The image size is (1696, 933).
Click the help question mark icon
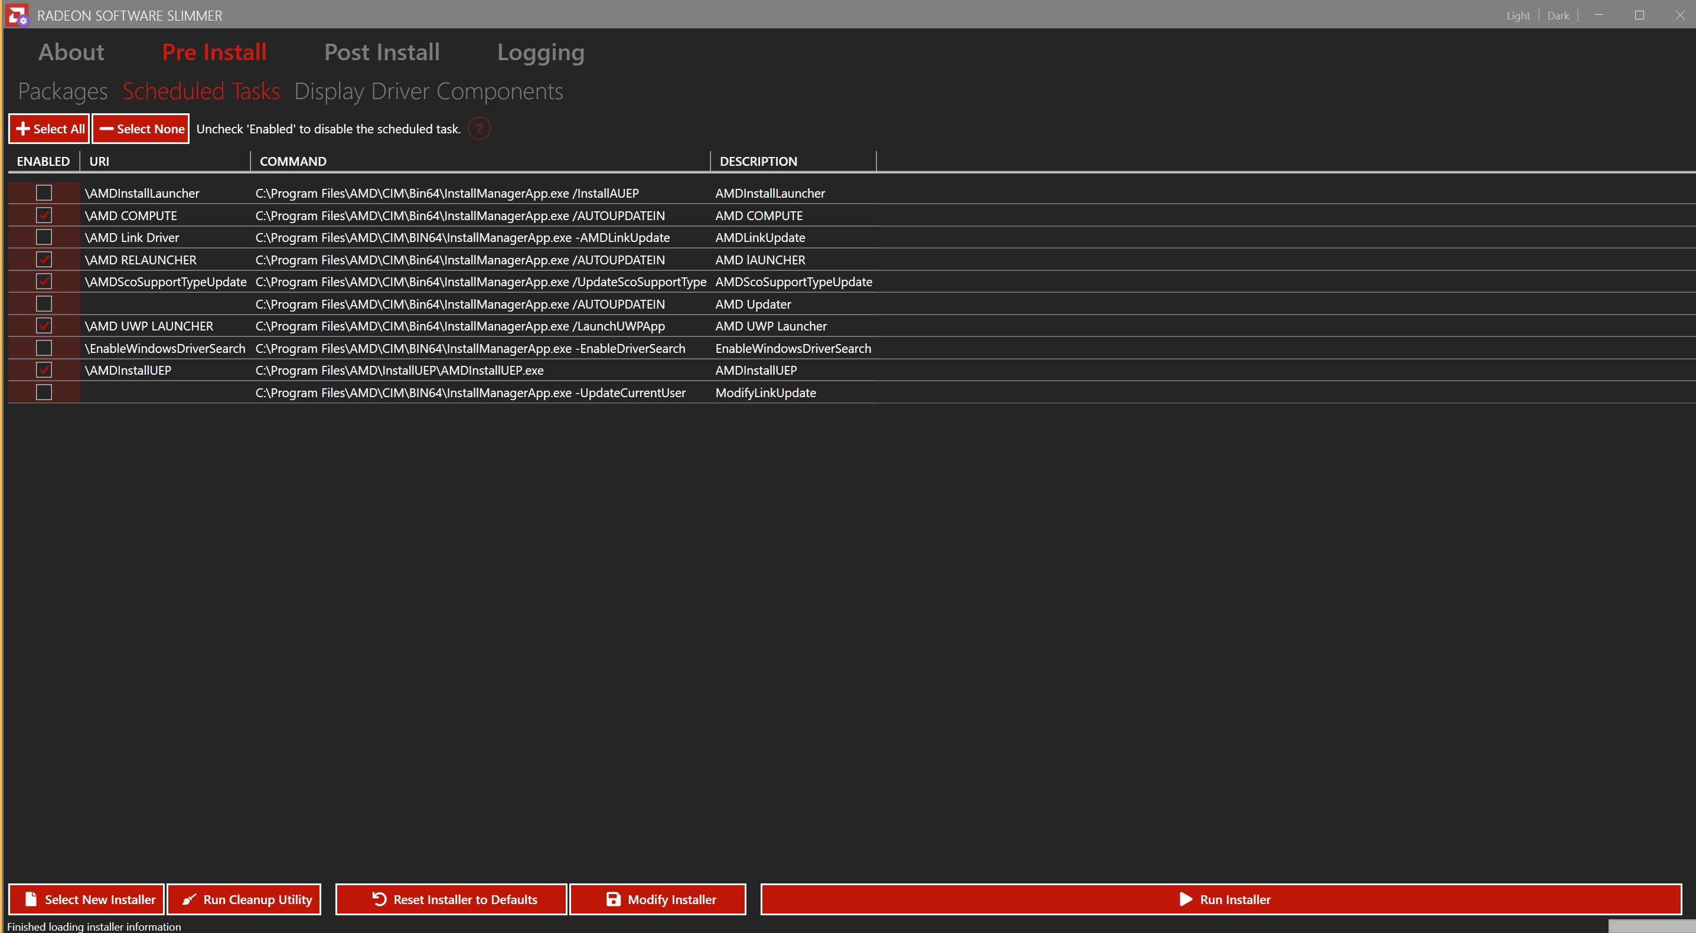480,129
